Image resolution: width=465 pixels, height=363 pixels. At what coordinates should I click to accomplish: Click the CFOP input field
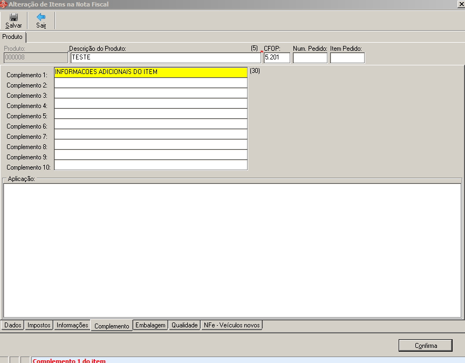(277, 57)
